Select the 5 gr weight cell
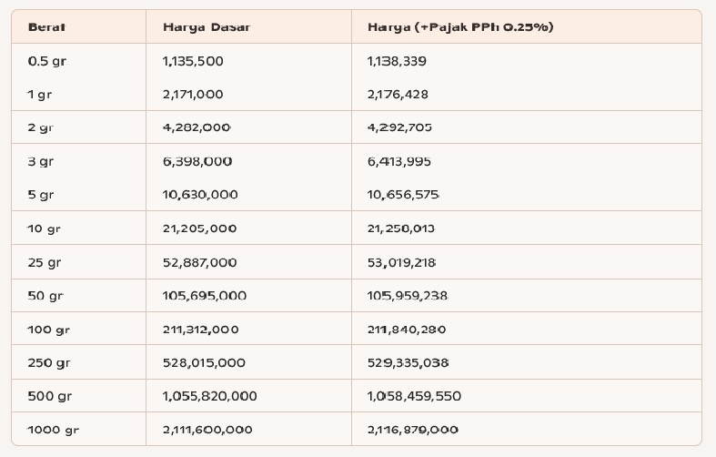 click(x=41, y=195)
